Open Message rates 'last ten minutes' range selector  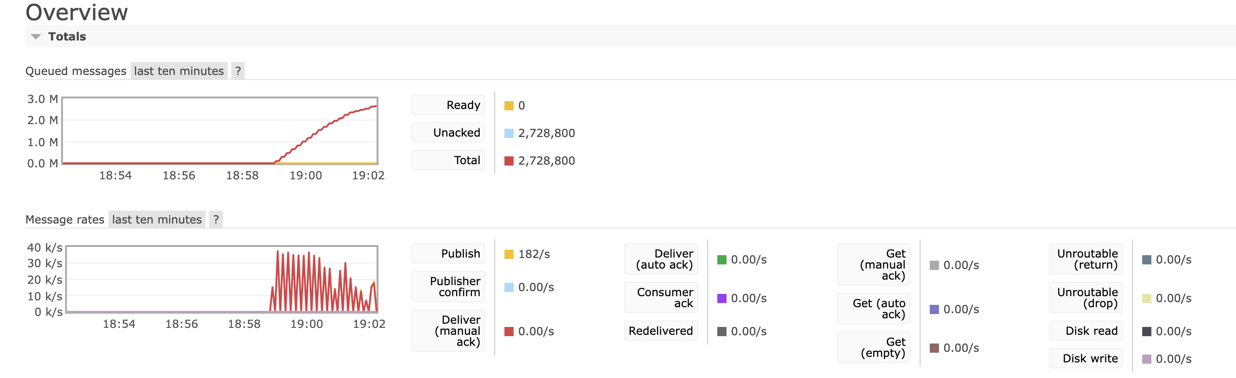click(156, 219)
